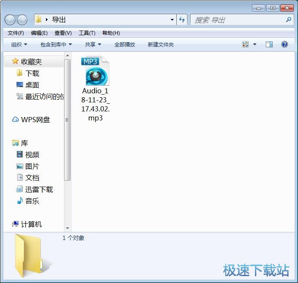The height and width of the screenshot is (283, 298).
Task: Click file name Audio_18-11-23_17.43.02.mp3
Action: point(95,105)
